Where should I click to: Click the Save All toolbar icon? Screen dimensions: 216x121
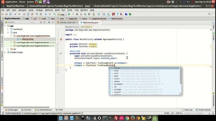6,14
